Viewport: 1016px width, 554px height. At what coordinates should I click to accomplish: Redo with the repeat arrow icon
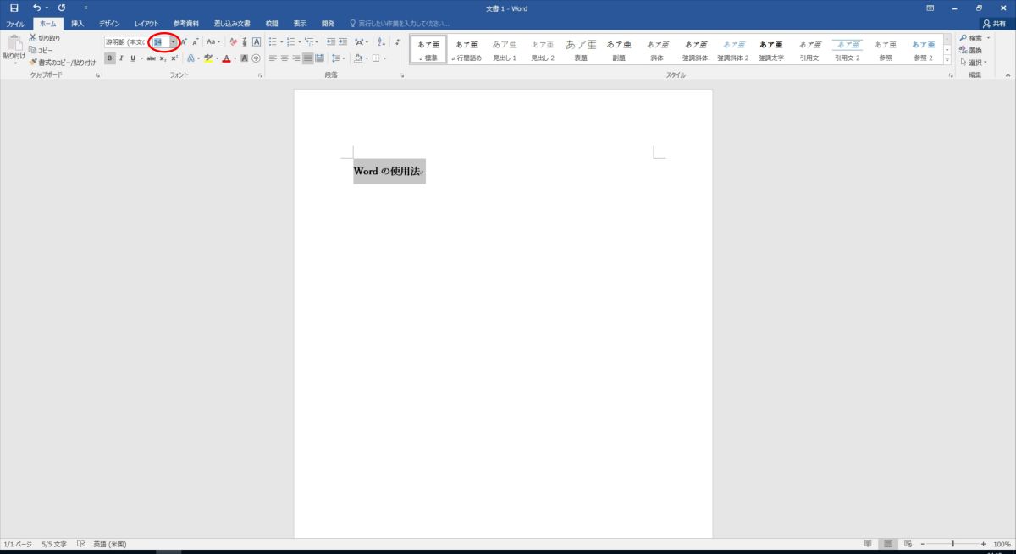click(x=62, y=8)
